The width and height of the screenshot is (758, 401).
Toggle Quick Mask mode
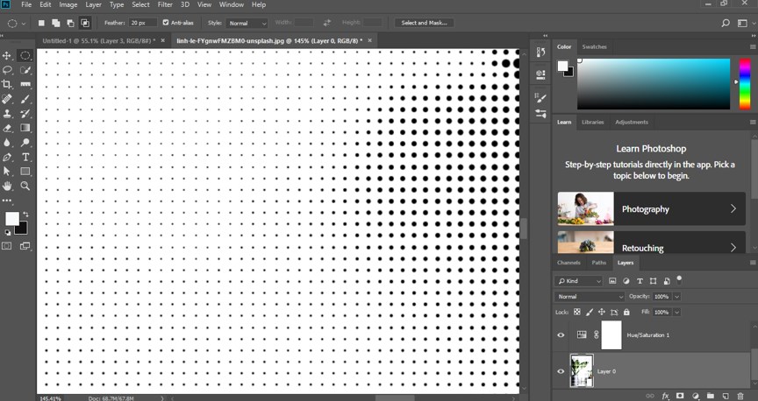[x=7, y=246]
